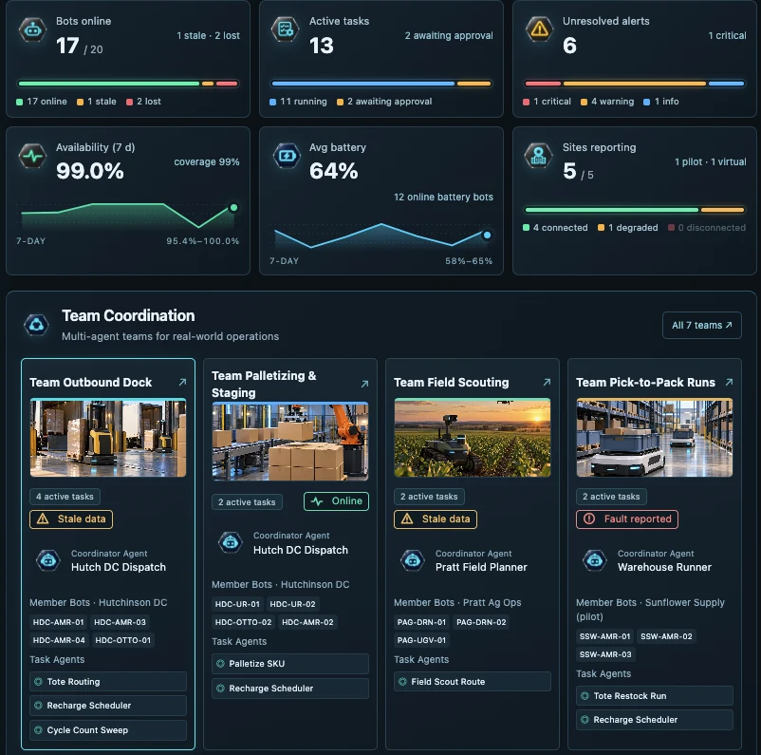The width and height of the screenshot is (761, 755).
Task: Click the Unresolved alerts severity bar
Action: coord(635,84)
